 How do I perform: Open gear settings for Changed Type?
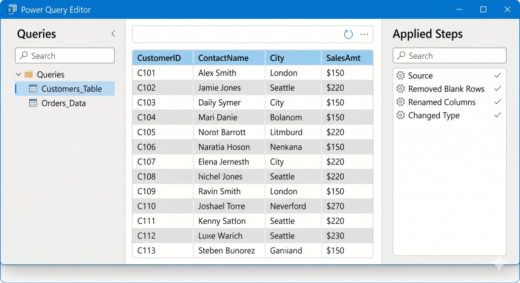401,115
